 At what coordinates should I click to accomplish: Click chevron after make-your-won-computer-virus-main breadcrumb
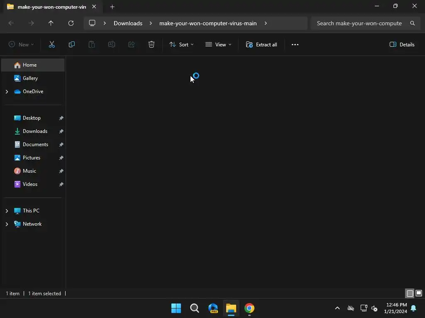coord(266,23)
